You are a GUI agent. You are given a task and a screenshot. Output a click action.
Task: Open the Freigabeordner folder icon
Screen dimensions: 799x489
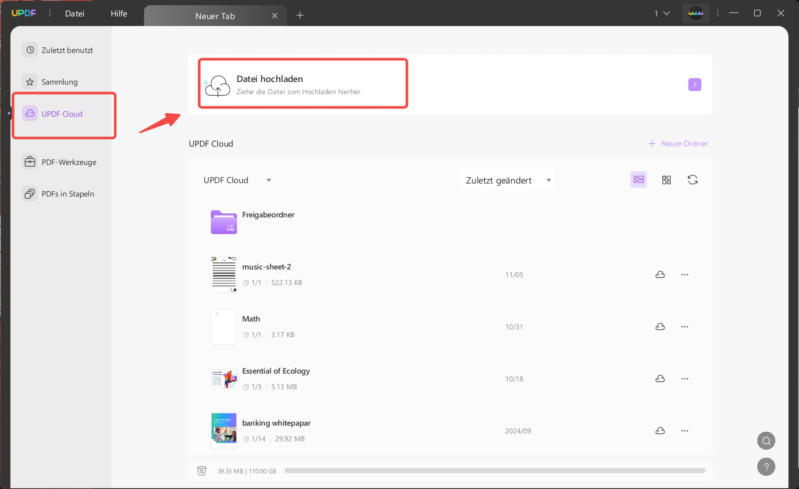point(224,222)
